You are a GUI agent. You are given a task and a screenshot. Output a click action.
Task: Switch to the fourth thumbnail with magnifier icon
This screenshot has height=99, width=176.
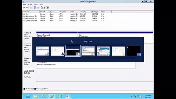coord(88,51)
